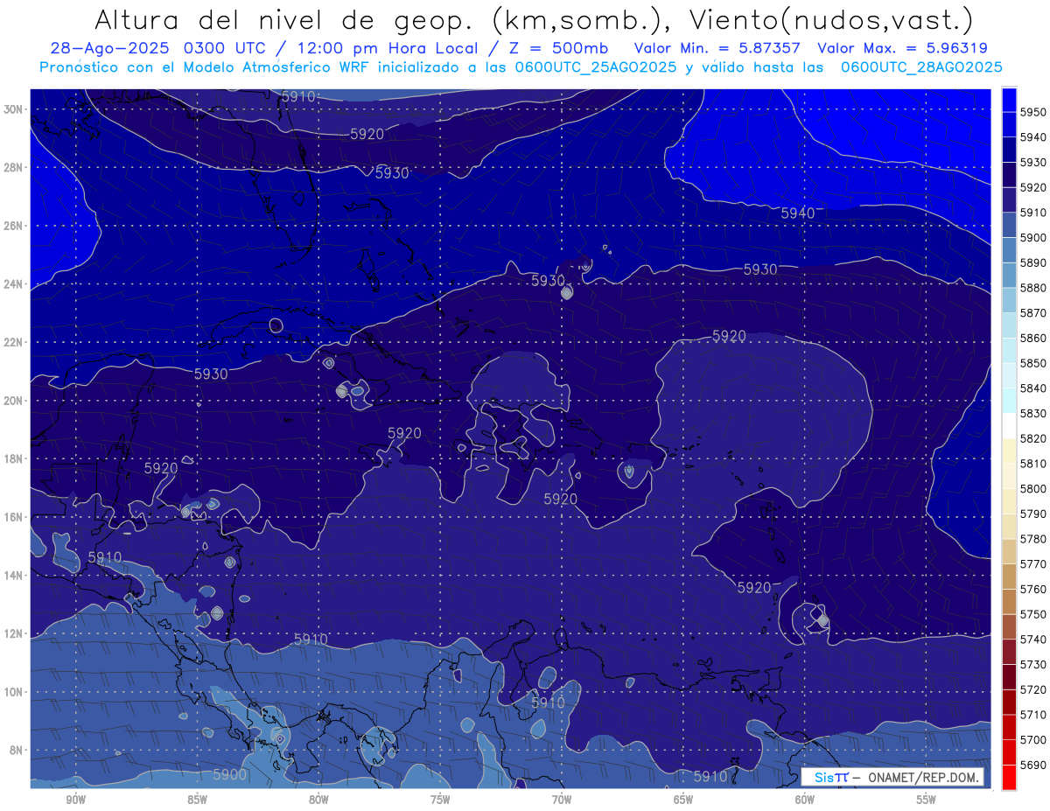
Task: Click the 55W longitude axis label
Action: tap(927, 800)
